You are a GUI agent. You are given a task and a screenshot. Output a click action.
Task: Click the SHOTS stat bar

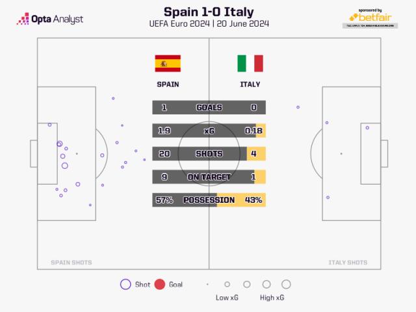tap(209, 154)
